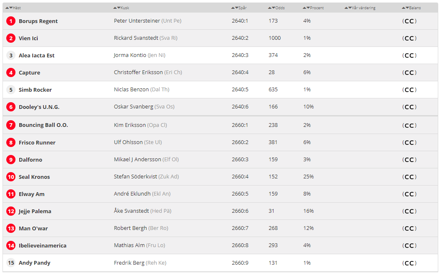Screen dimensions: 442x276
Task: Open driver Stefan Söderkvist link
Action: 135,177
